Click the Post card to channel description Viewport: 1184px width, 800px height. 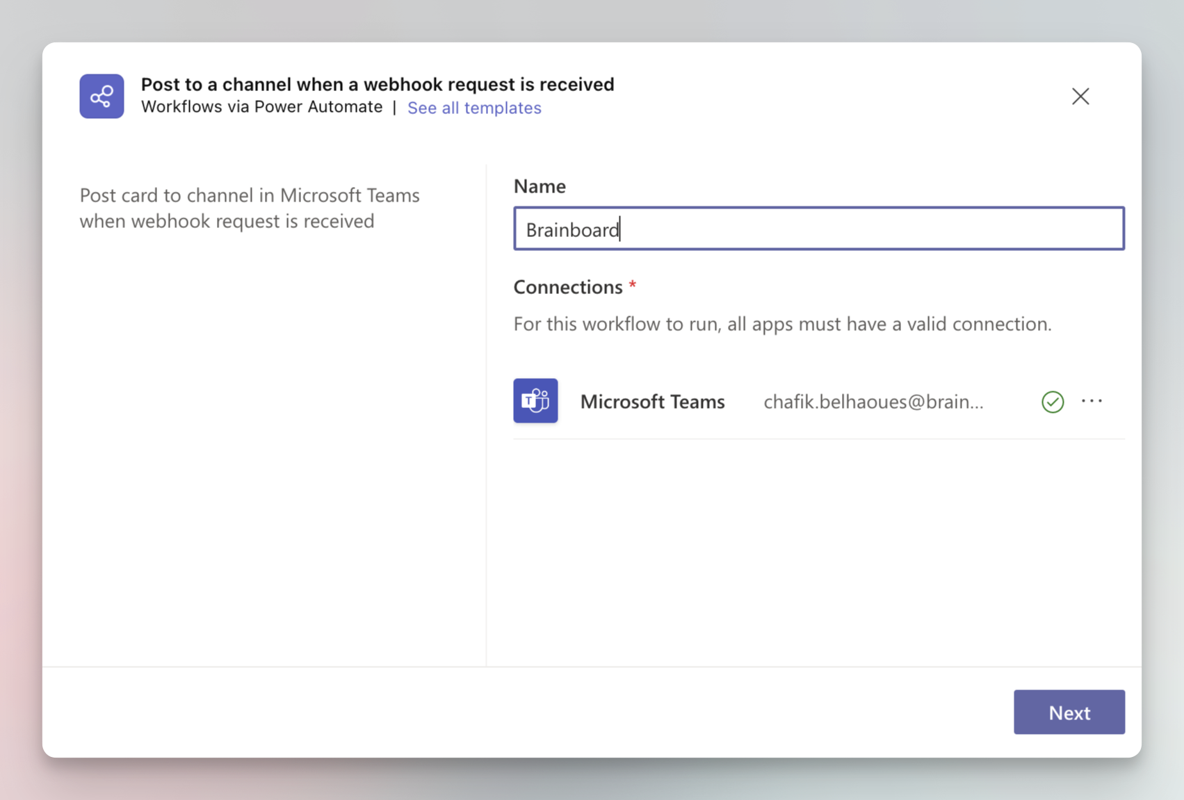coord(250,208)
